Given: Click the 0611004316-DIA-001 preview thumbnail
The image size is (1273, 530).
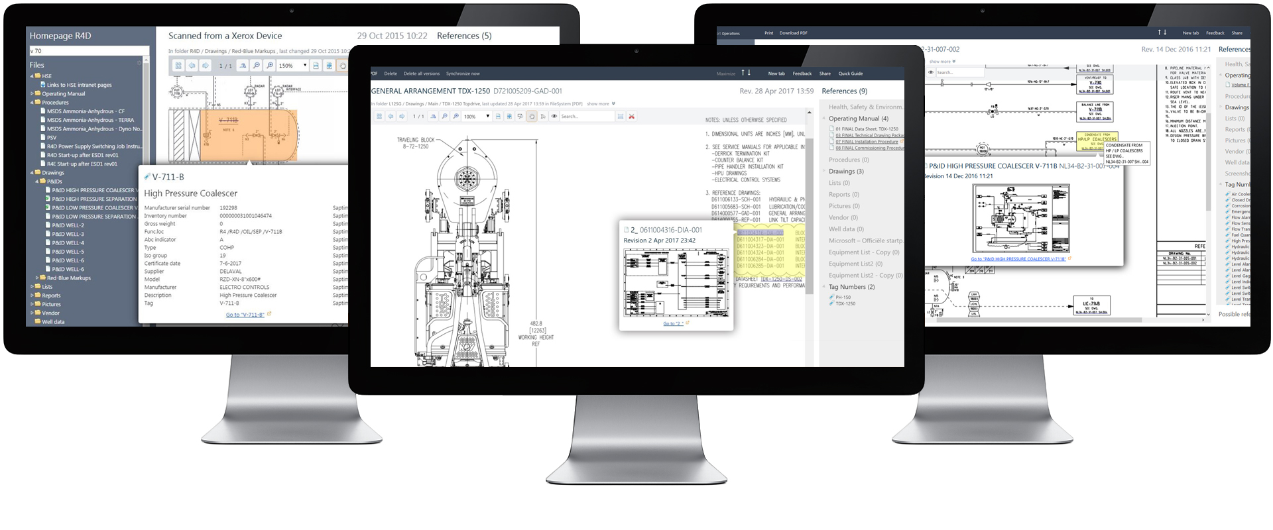Looking at the screenshot, I should pyautogui.click(x=676, y=284).
